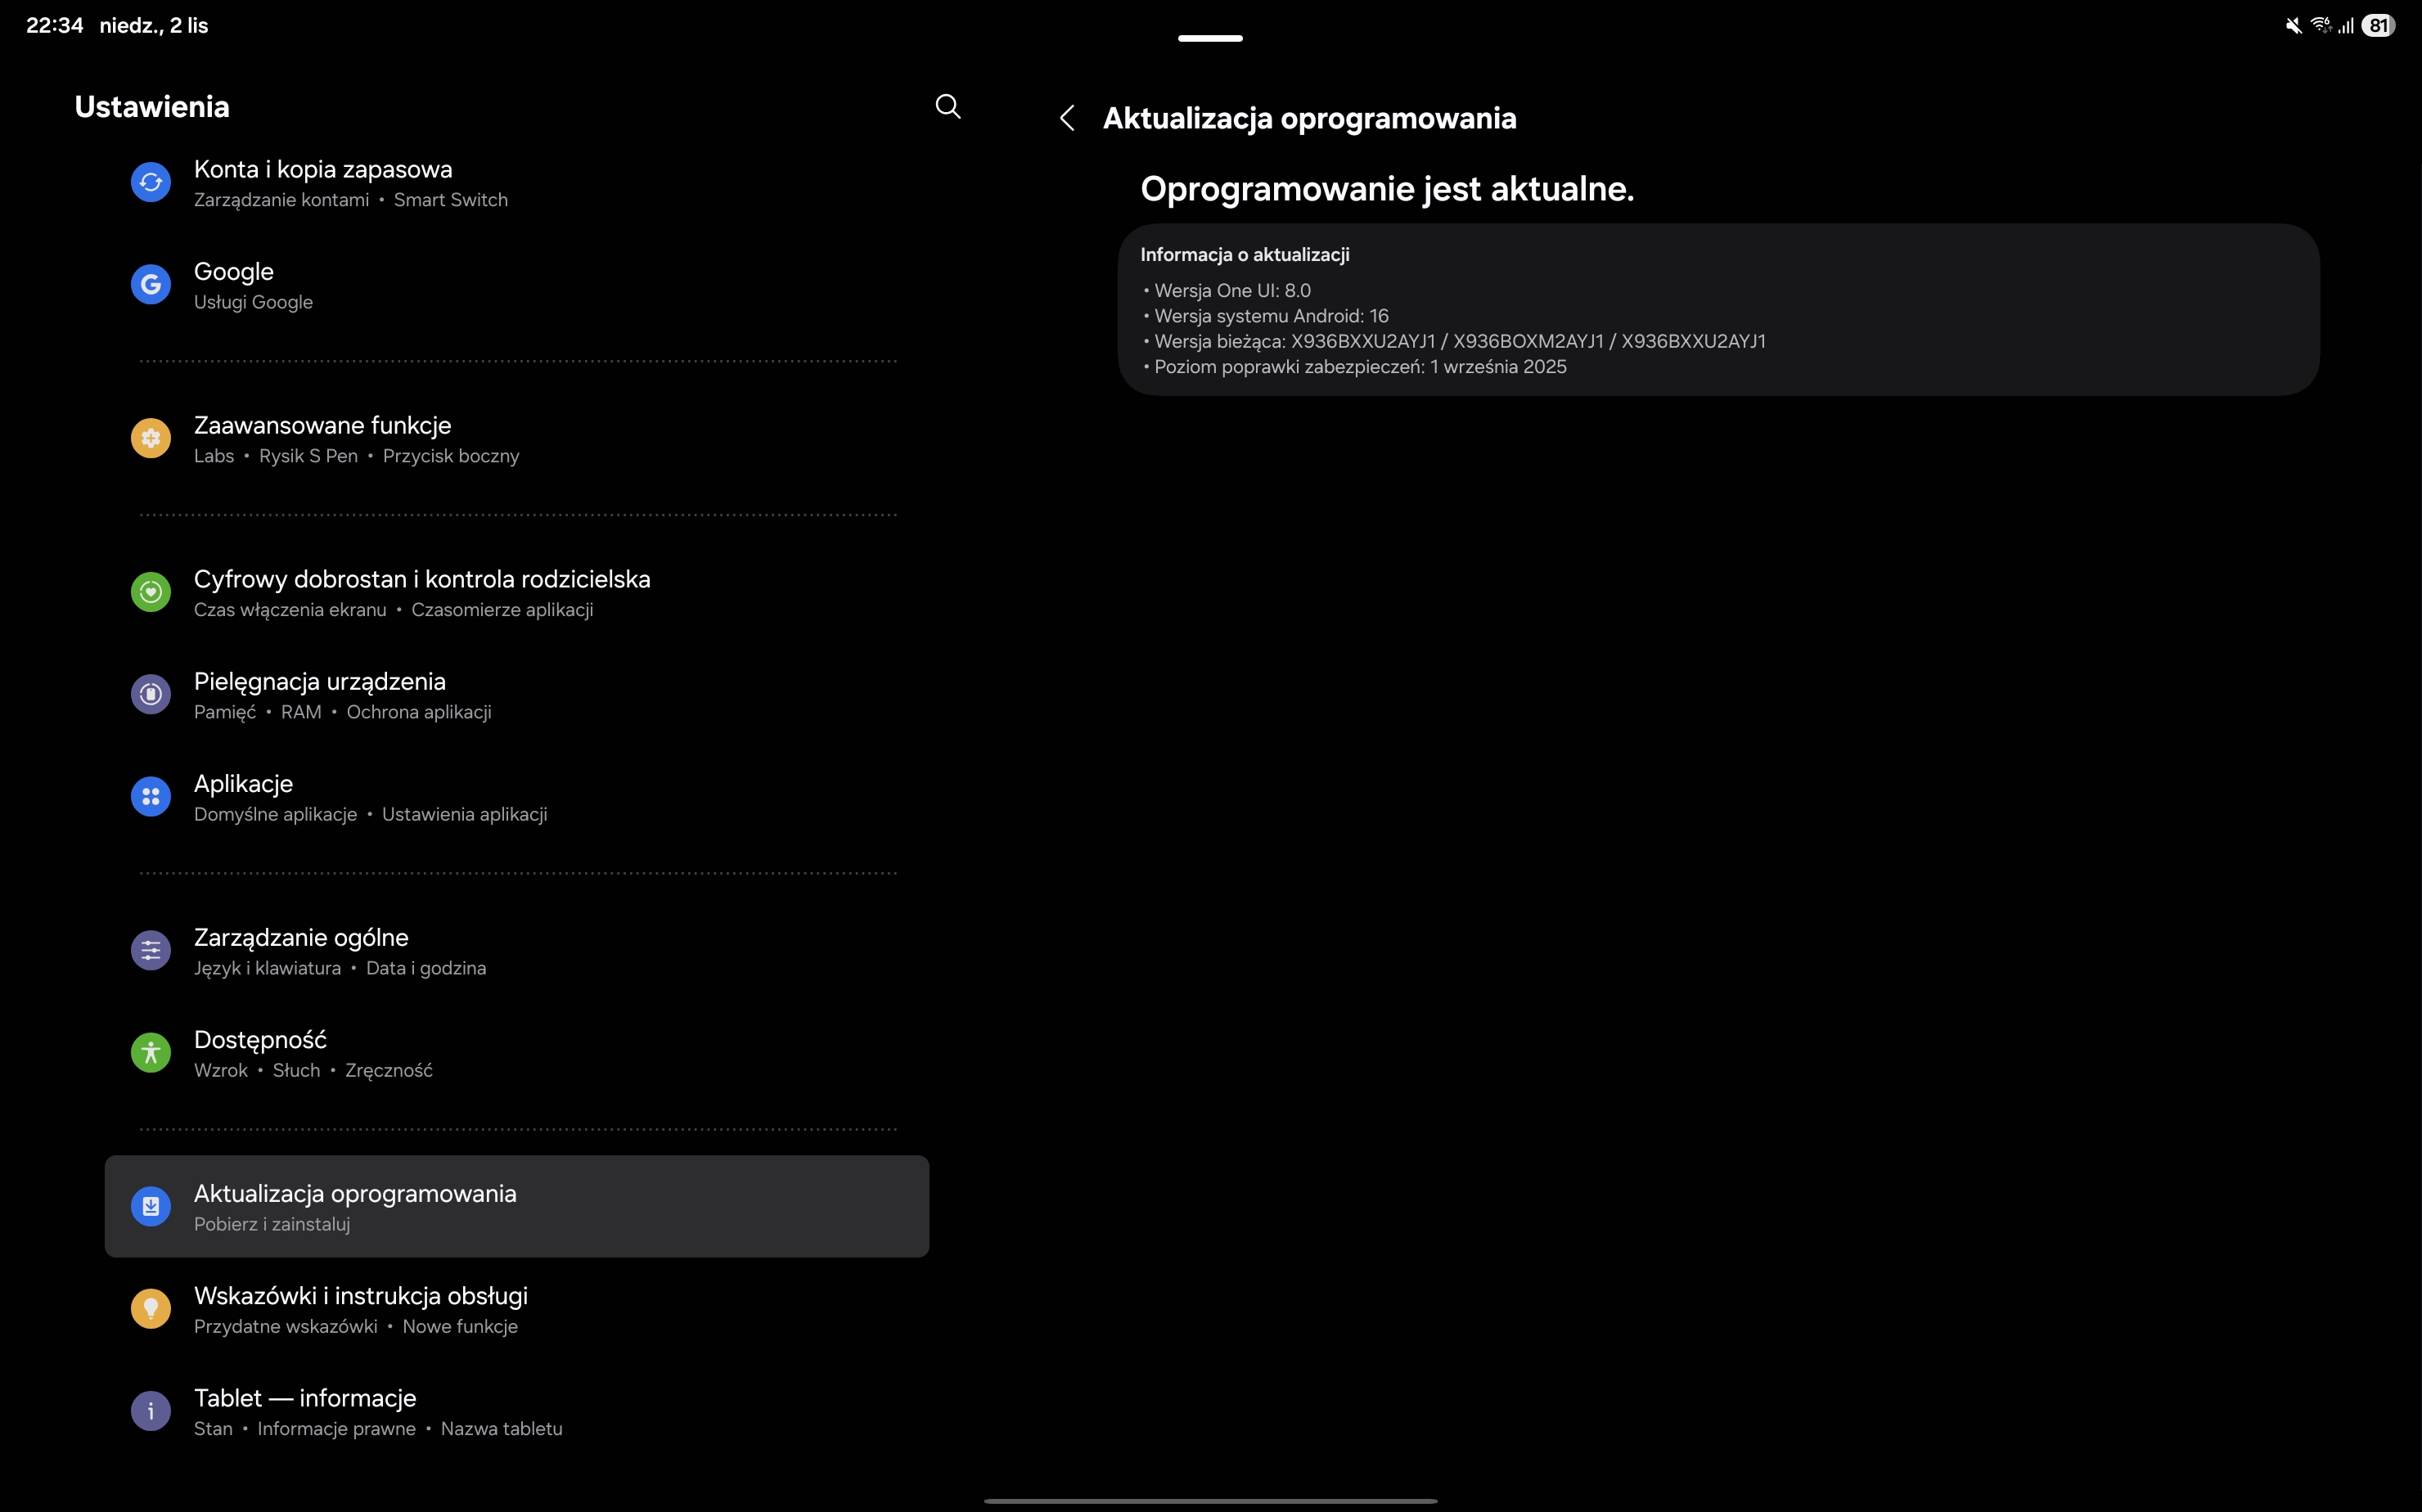Tap the Zarządzanie ogólne sliders icon
This screenshot has height=1512, width=2422.
click(151, 950)
